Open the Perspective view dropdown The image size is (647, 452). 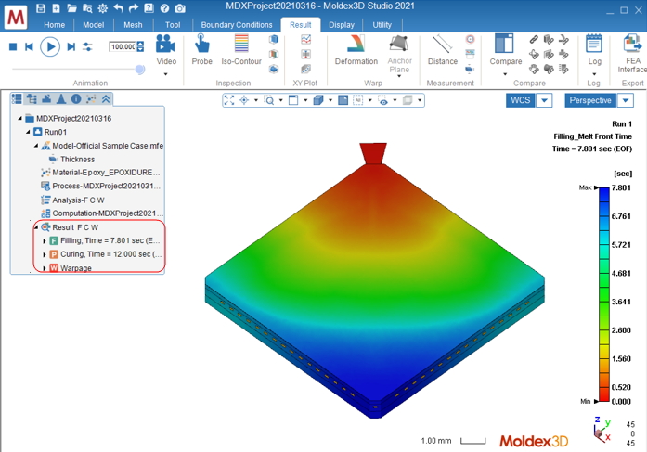pos(626,100)
